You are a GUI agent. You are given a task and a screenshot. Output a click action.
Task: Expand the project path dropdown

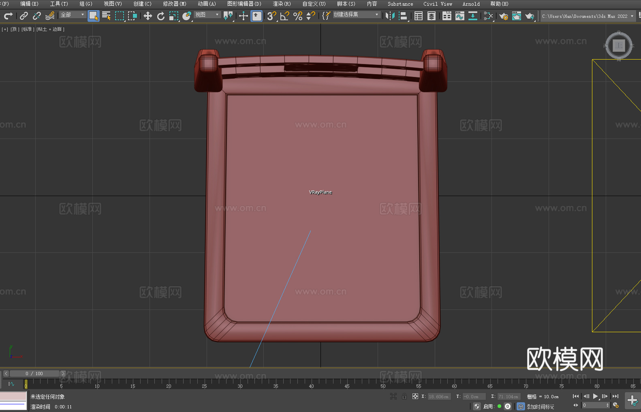[x=632, y=16]
